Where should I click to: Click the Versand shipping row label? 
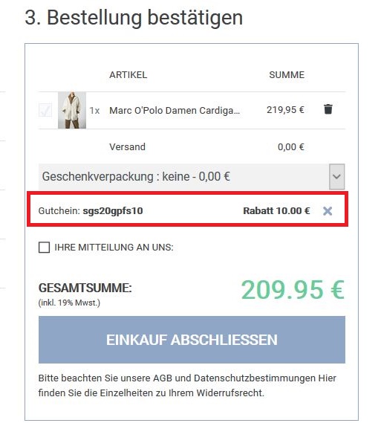[127, 146]
